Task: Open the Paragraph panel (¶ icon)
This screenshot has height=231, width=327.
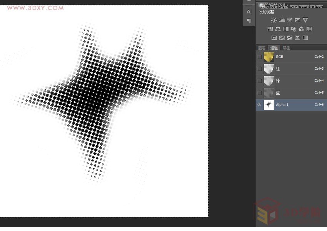Action: (x=249, y=21)
